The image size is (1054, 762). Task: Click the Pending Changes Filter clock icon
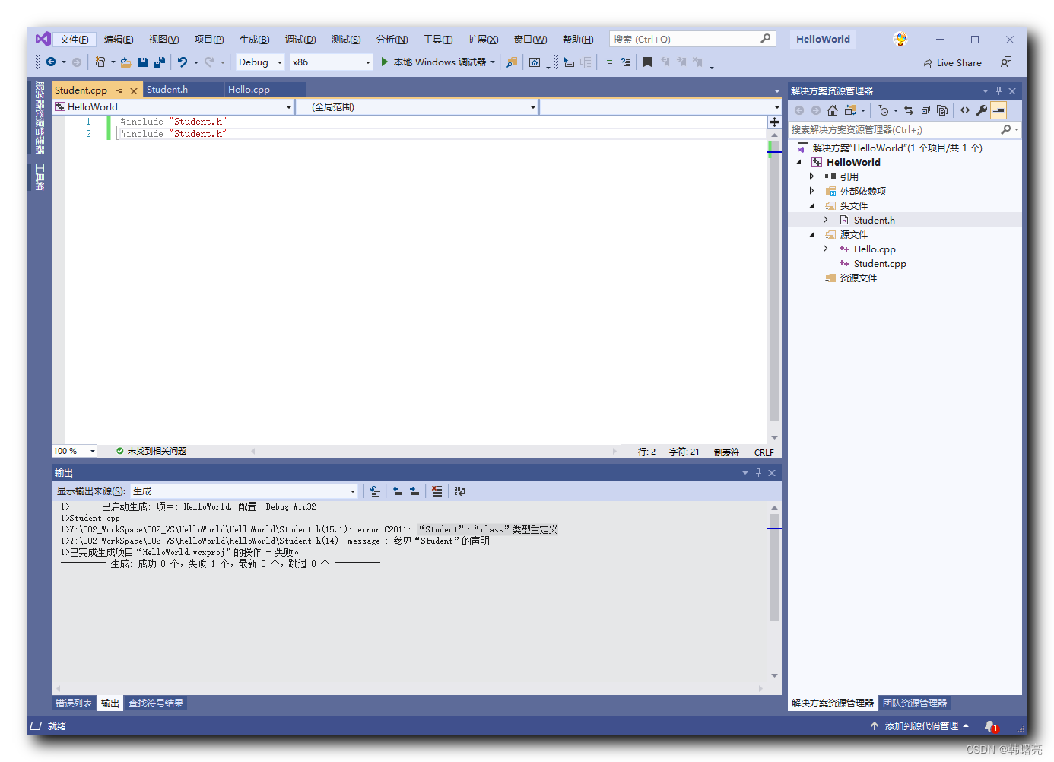click(x=884, y=110)
